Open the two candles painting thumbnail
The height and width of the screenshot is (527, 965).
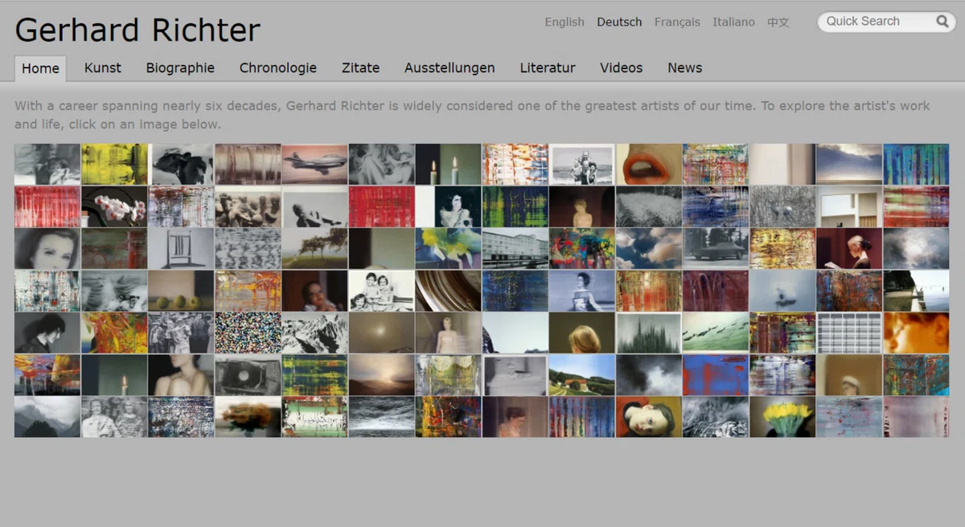point(449,165)
